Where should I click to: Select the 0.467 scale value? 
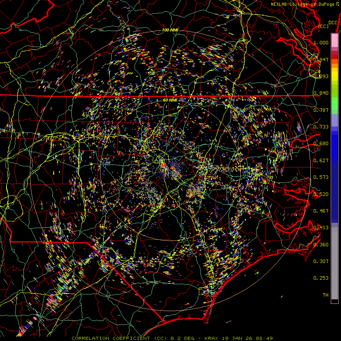[x=321, y=211]
